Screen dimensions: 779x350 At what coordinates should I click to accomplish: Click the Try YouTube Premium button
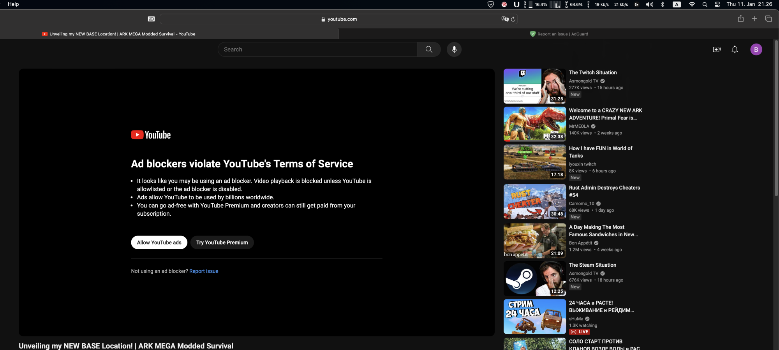(222, 243)
